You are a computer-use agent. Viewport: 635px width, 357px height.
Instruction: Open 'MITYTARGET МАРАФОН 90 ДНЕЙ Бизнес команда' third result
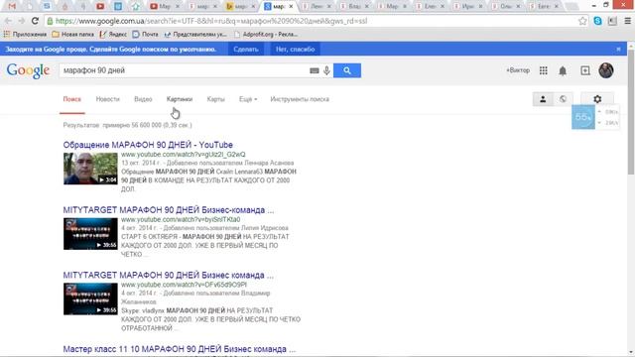[168, 276]
